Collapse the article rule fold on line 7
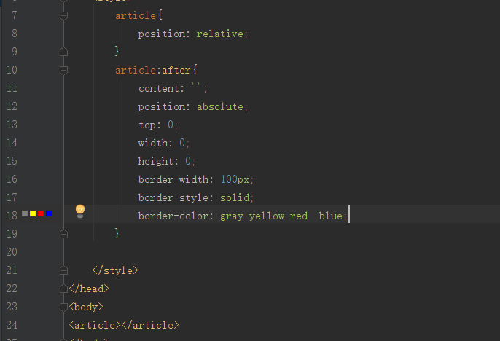The height and width of the screenshot is (341, 500). coord(63,15)
